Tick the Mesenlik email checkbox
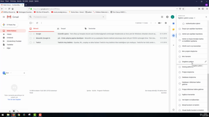The height and width of the screenshot is (117, 209). pos(30,38)
